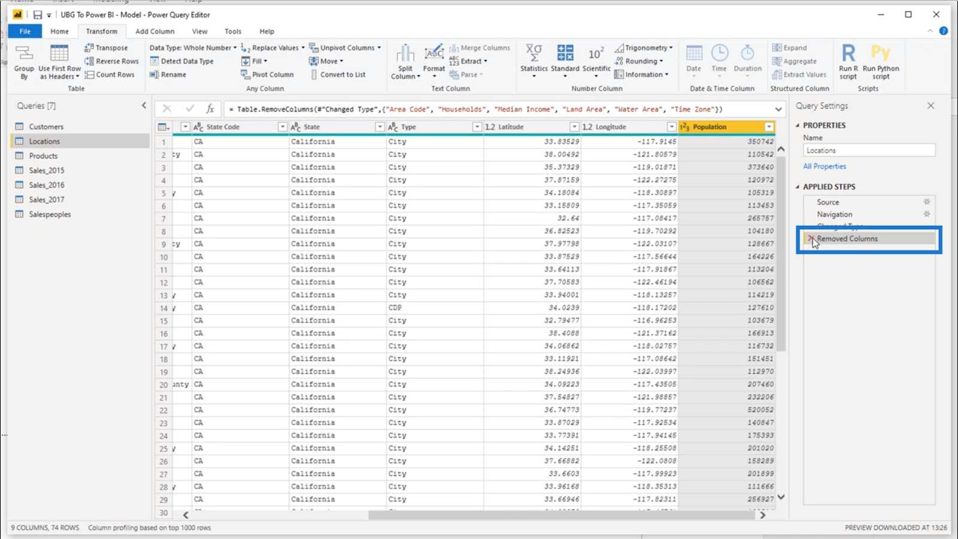Collapse the PROPERTIES section

[x=798, y=125]
